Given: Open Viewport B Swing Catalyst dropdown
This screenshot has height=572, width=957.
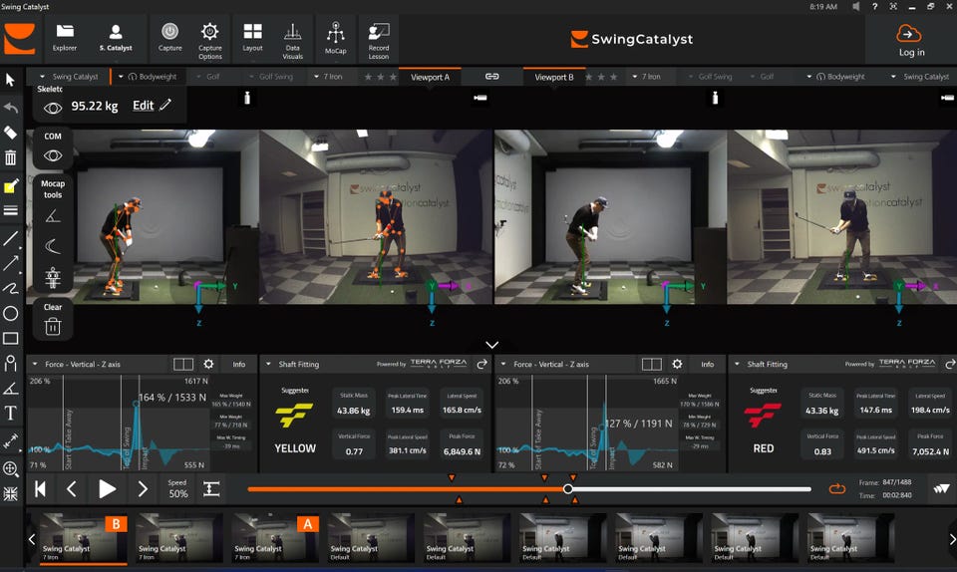Looking at the screenshot, I should (920, 76).
